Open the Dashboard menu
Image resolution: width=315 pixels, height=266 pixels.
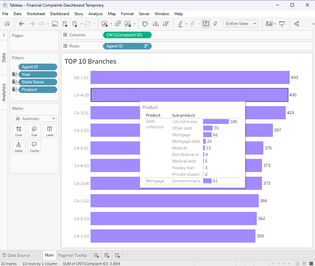click(x=60, y=14)
